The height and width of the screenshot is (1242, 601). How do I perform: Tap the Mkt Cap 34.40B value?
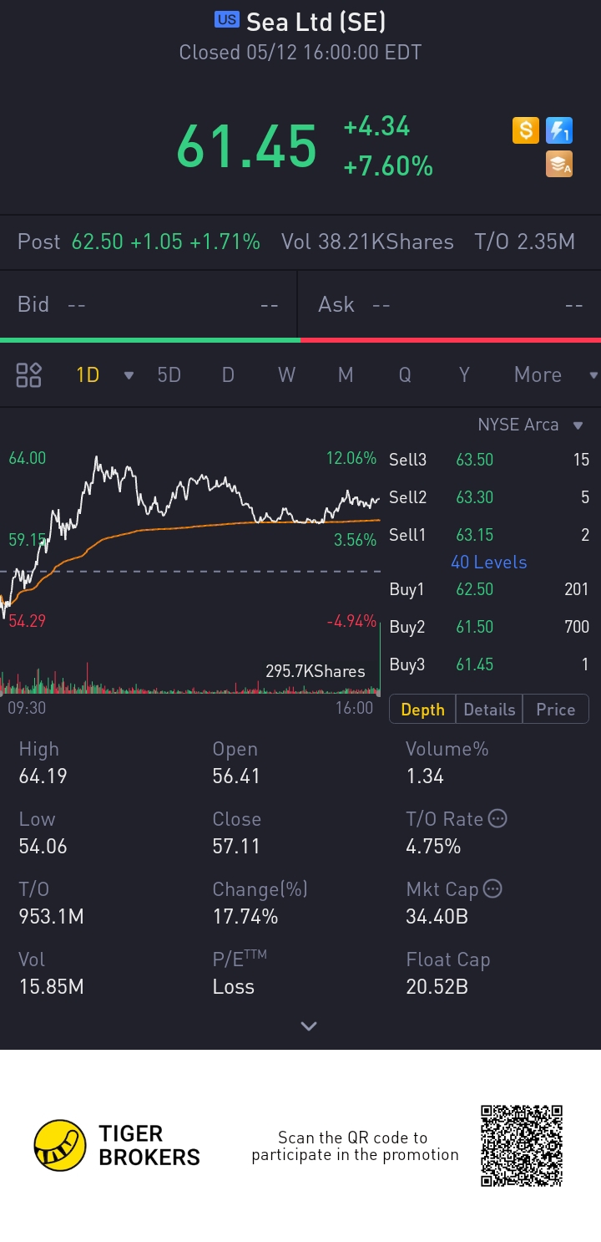point(437,916)
